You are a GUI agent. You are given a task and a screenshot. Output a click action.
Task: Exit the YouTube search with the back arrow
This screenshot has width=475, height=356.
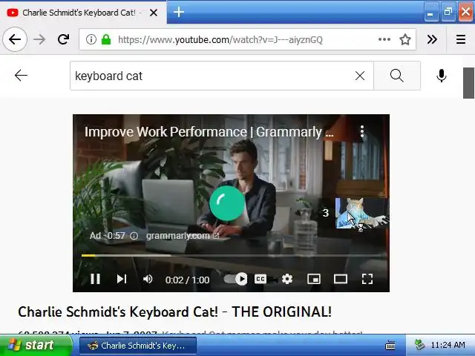[22, 76]
